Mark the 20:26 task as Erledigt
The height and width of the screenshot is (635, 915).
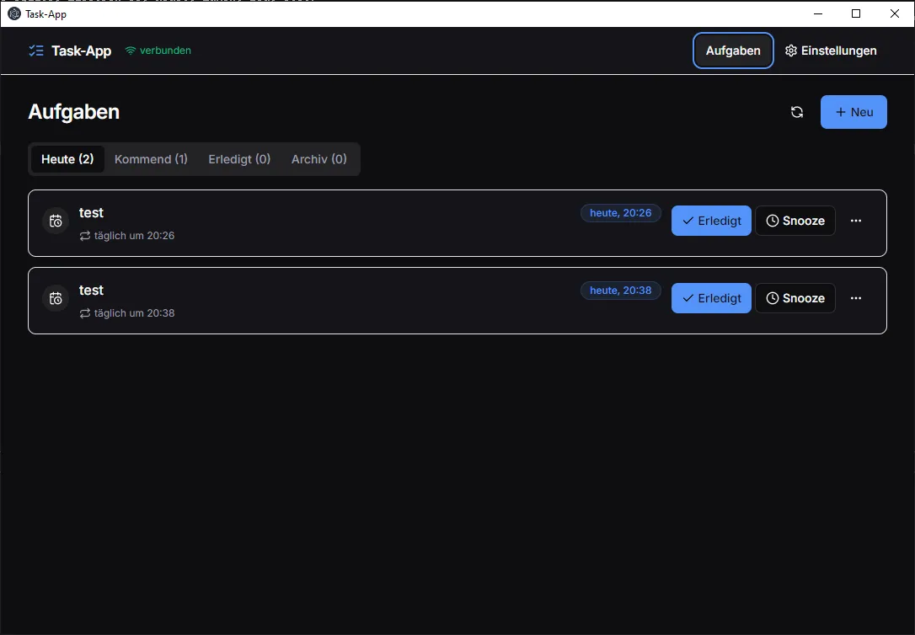[x=711, y=221]
